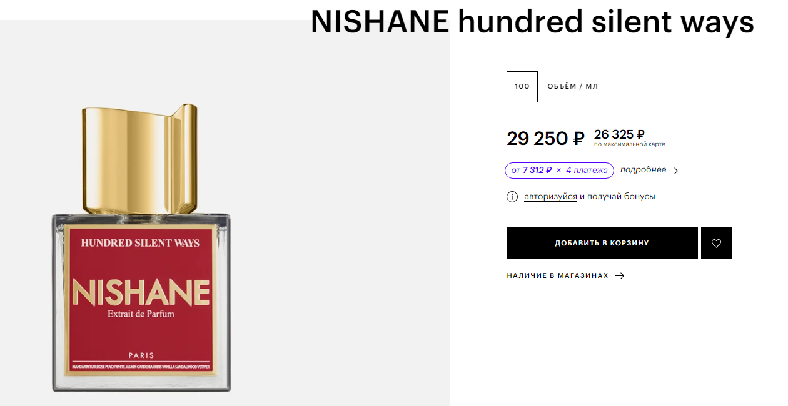Click the arrow icon after наличие в магазинах
Viewport: 788px width, 406px height.
(x=620, y=275)
